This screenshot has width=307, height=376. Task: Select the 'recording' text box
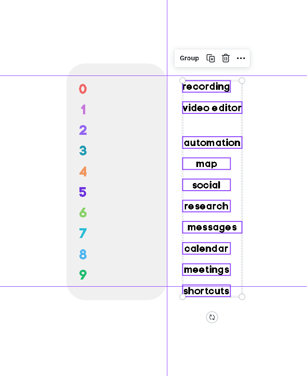point(206,86)
